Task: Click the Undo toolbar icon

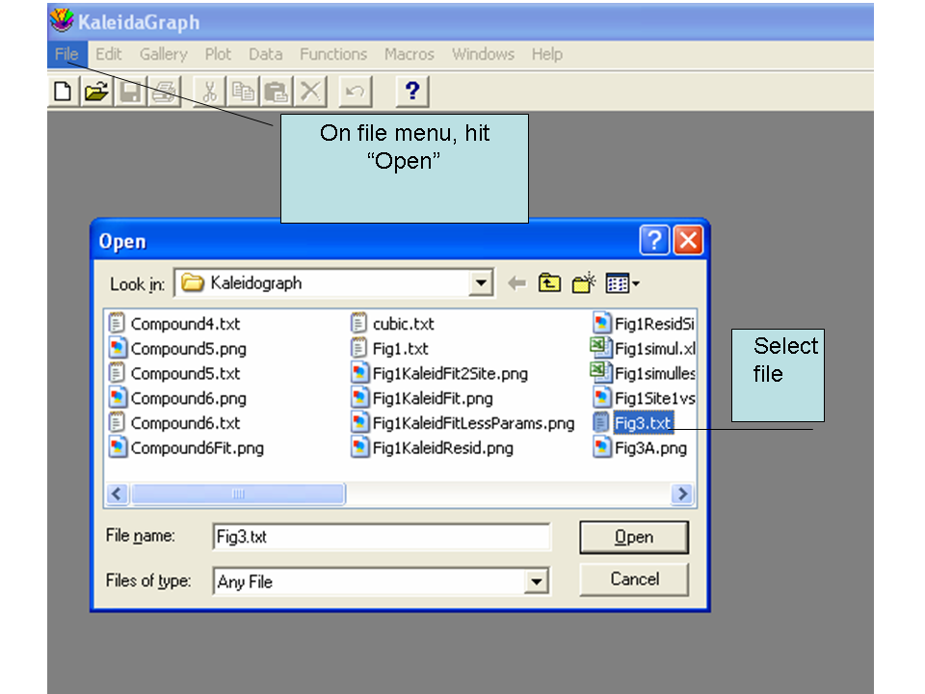Action: tap(356, 93)
